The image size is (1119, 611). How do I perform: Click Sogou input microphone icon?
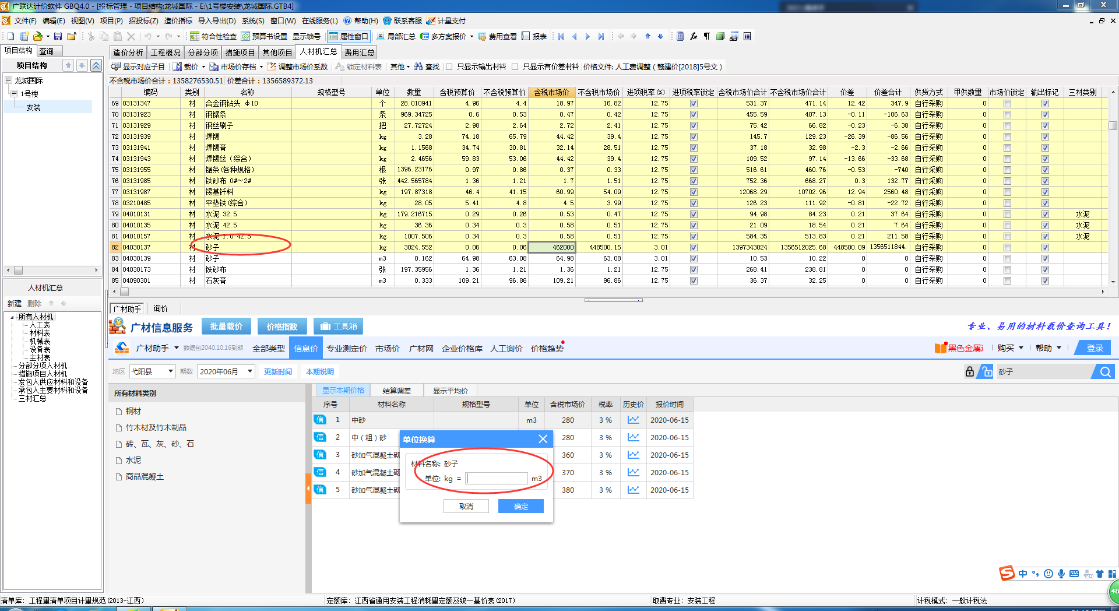(1061, 574)
